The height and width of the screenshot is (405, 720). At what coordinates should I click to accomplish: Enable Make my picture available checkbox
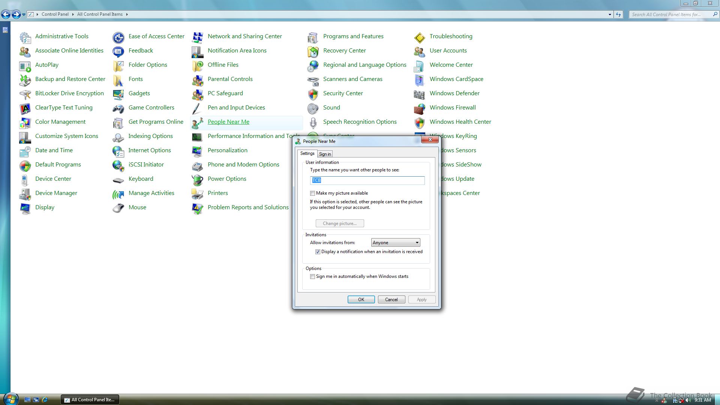312,193
